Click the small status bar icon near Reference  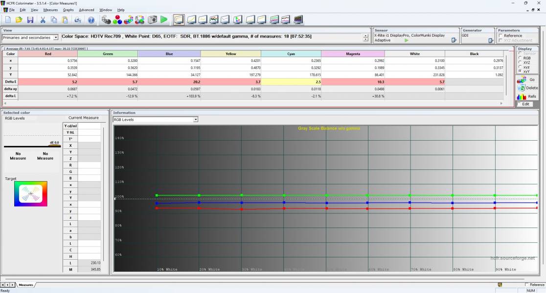[x=500, y=285]
